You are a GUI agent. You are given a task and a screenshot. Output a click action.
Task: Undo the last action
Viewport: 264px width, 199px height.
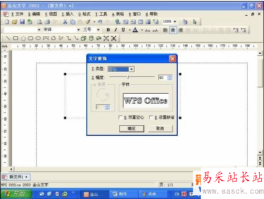[100, 22]
